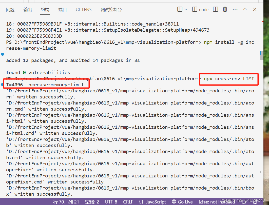
Task: Split the active terminal
Action: pos(215,9)
